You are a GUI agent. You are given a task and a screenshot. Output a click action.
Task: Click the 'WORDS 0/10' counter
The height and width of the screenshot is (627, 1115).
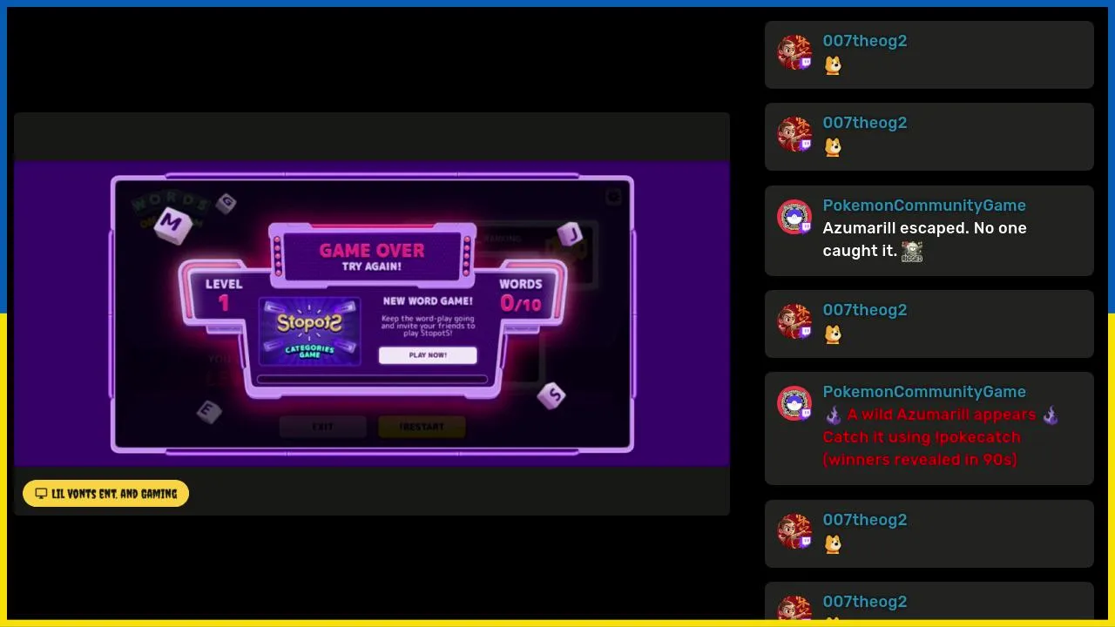(x=521, y=295)
